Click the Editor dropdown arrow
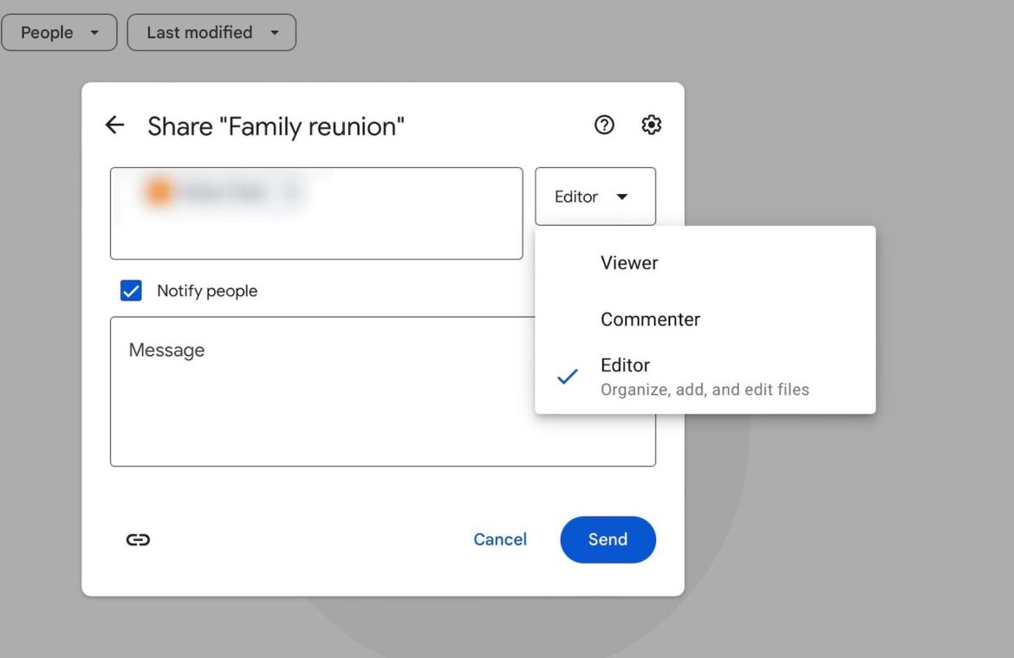 (x=622, y=197)
